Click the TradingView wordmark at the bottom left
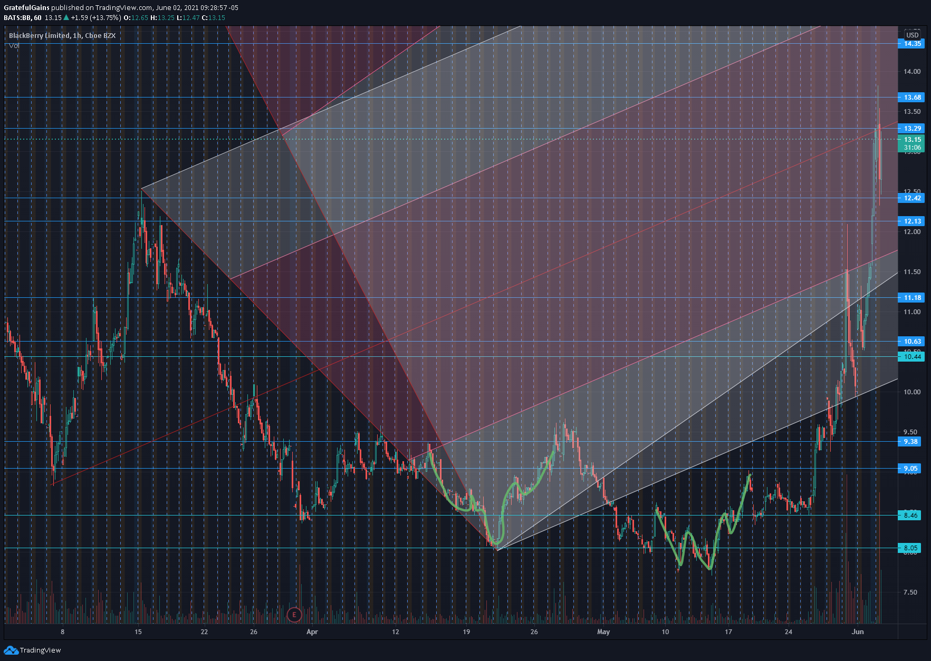The image size is (931, 661). tap(40, 650)
